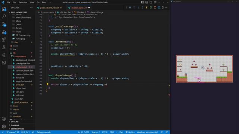This screenshot has width=239, height=134.
Task: Open player.dart in the explorer
Action: [x=21, y=88]
